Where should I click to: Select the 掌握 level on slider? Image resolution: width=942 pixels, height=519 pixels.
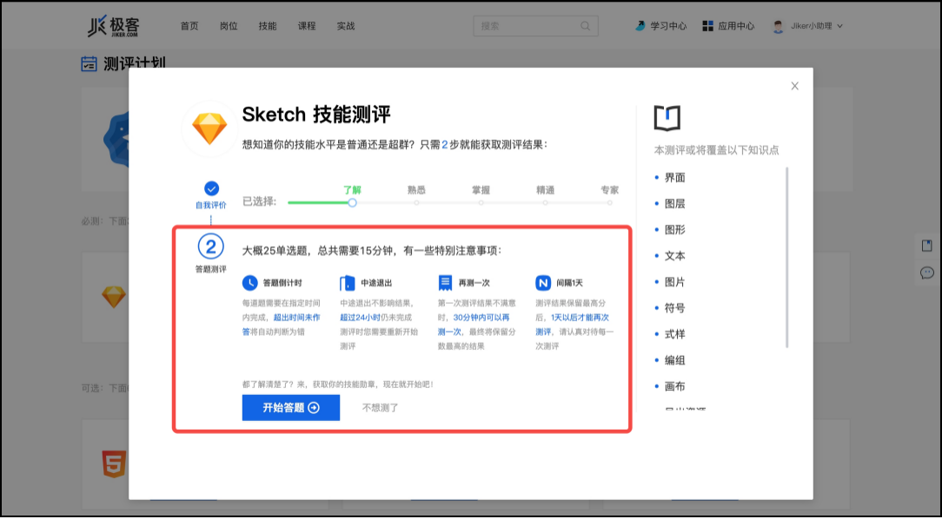coord(481,202)
